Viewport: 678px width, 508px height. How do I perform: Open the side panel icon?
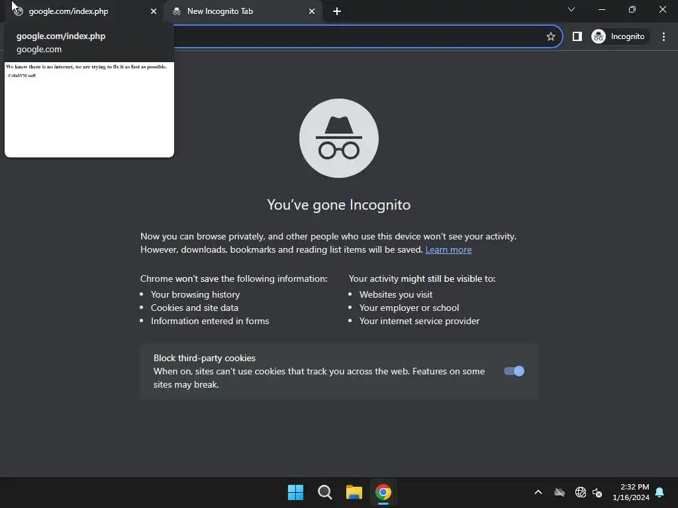577,36
